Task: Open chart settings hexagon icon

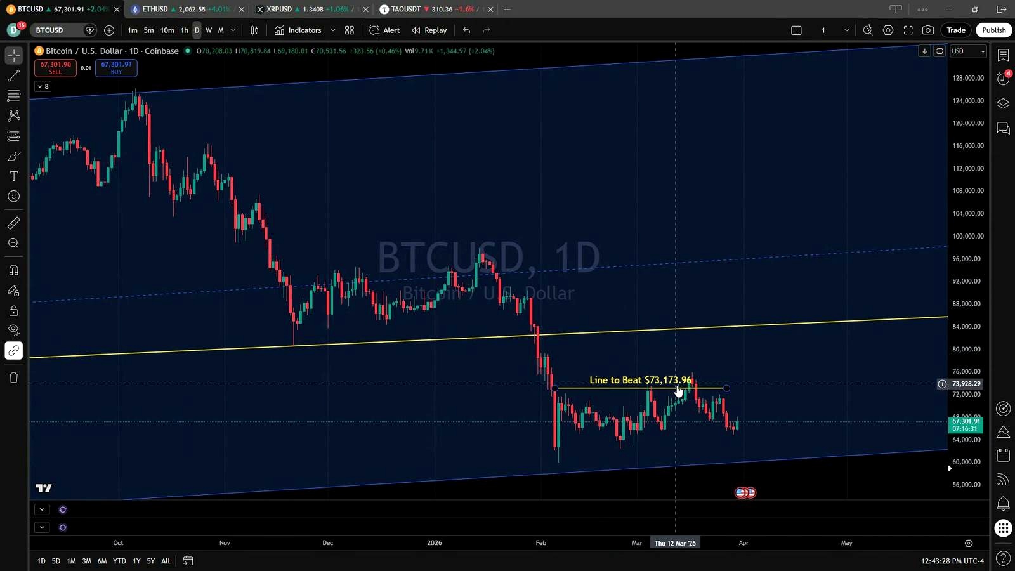Action: click(888, 30)
